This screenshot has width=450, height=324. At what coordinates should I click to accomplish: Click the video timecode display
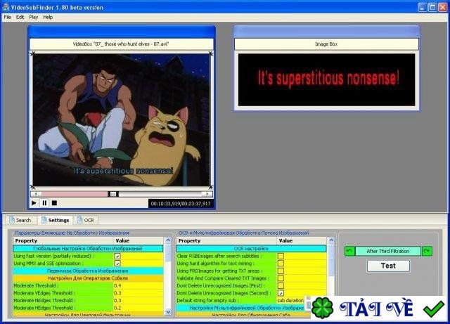(x=181, y=204)
